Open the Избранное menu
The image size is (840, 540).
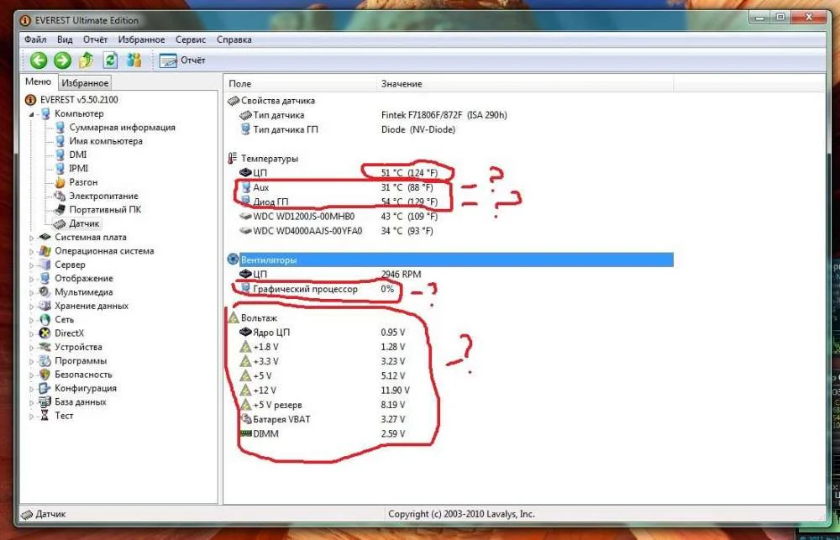coord(141,39)
